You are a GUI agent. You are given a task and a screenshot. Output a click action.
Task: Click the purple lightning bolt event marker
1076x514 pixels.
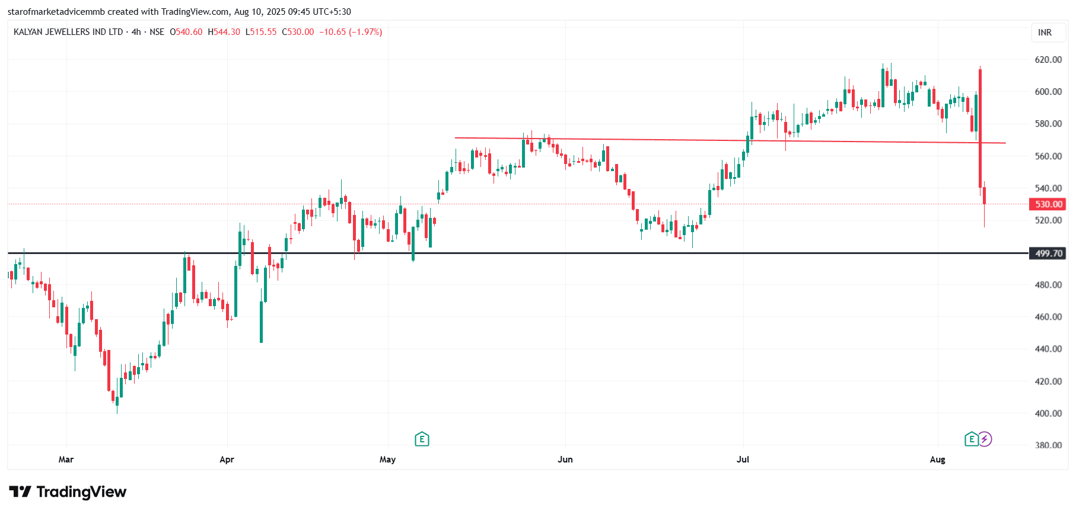coord(985,439)
